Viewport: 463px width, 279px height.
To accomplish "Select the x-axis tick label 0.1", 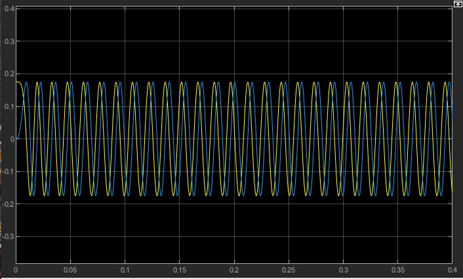I will (125, 270).
